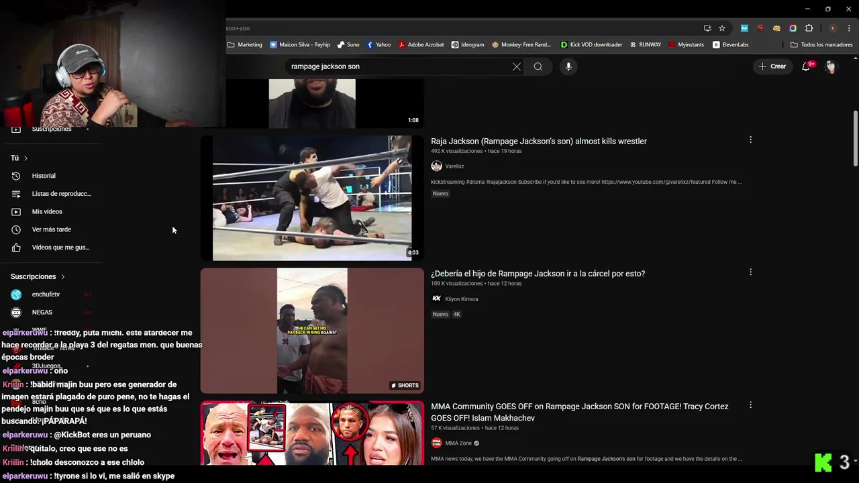859x483 pixels.
Task: Open Listas de reproducción in the sidebar
Action: point(51,194)
